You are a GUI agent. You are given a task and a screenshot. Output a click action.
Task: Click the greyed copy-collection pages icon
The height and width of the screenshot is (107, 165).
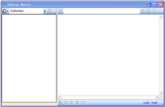[x=49, y=11]
